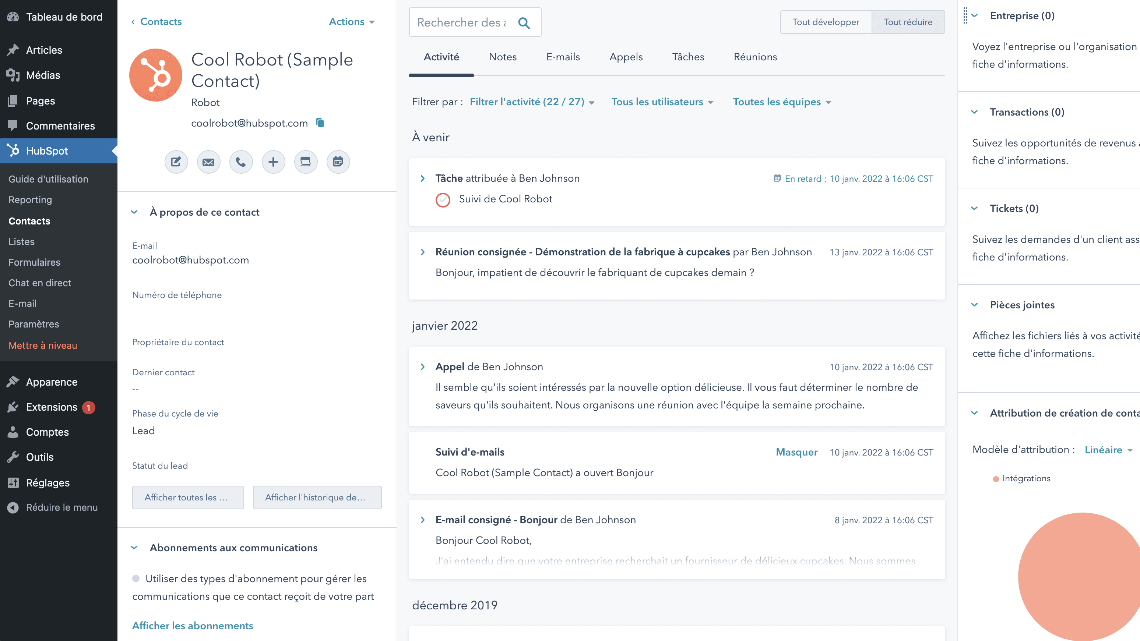Expand the Appel de Ben Johnson card
This screenshot has height=641, width=1140.
423,367
